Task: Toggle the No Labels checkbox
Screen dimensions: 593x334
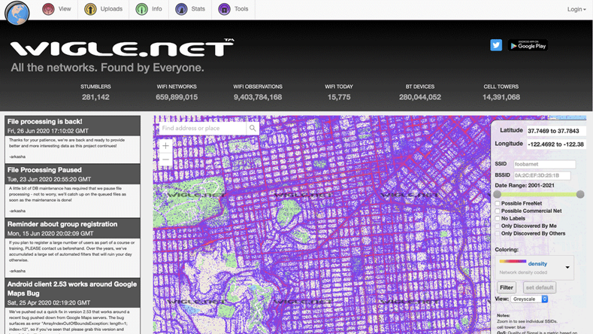Action: click(x=498, y=218)
